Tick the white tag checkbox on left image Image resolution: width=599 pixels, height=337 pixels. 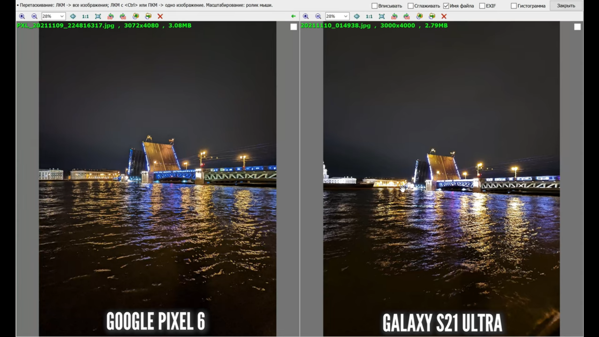point(294,27)
